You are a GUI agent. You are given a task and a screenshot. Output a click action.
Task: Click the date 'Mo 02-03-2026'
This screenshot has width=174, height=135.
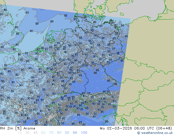coord(116,128)
